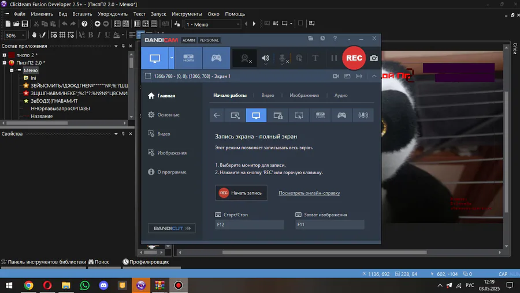The image size is (520, 293).
Task: Open the Изображения section in Bandicam sidebar
Action: 168,153
